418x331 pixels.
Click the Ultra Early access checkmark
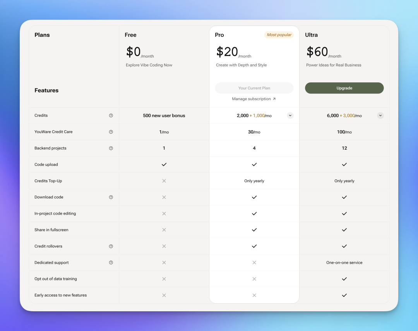tap(344, 295)
